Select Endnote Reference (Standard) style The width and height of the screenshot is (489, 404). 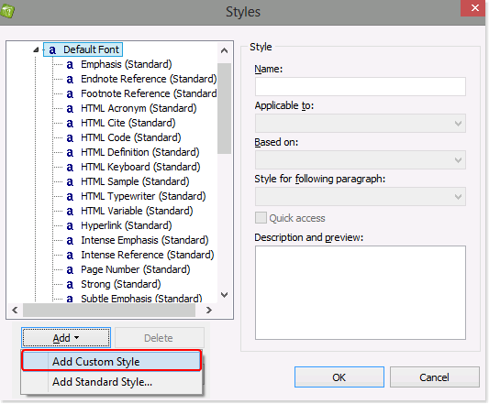pyautogui.click(x=149, y=79)
